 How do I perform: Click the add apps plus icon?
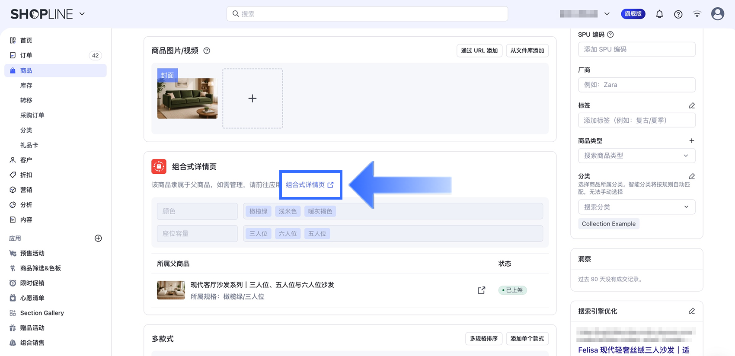point(98,238)
